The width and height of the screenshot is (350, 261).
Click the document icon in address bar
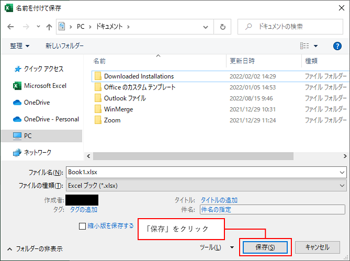click(x=62, y=26)
